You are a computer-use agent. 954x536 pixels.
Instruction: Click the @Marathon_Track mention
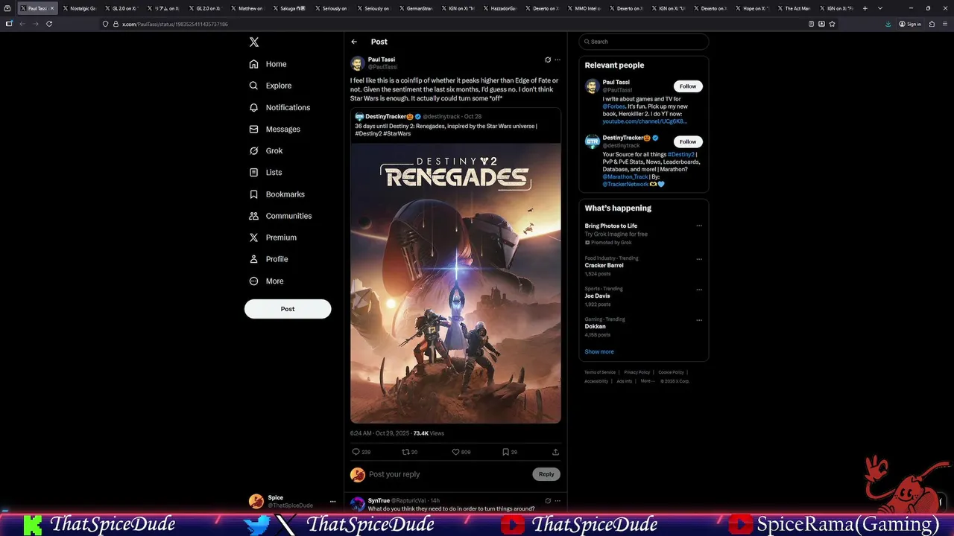625,177
